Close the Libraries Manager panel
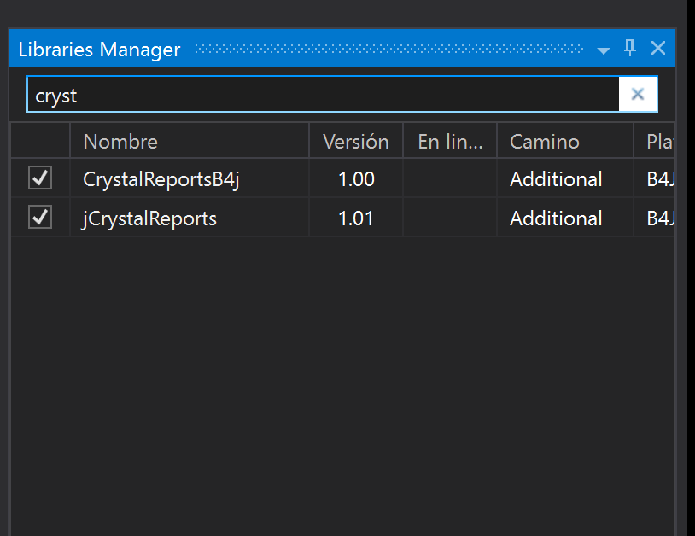This screenshot has height=536, width=695. (658, 48)
